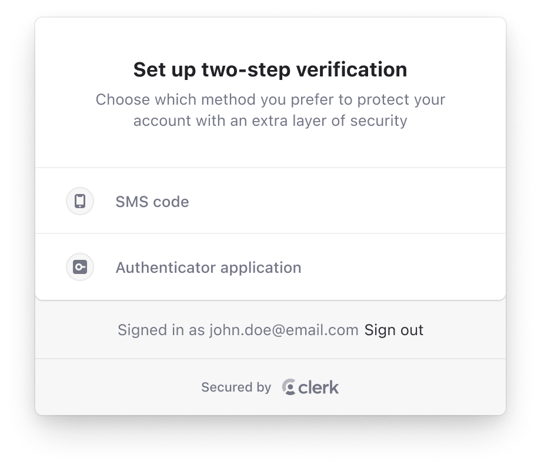Choose the Authenticator application label
The height and width of the screenshot is (468, 541).
click(x=208, y=268)
